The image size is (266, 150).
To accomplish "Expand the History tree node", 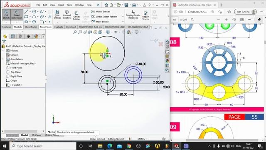I will click(x=3, y=50).
